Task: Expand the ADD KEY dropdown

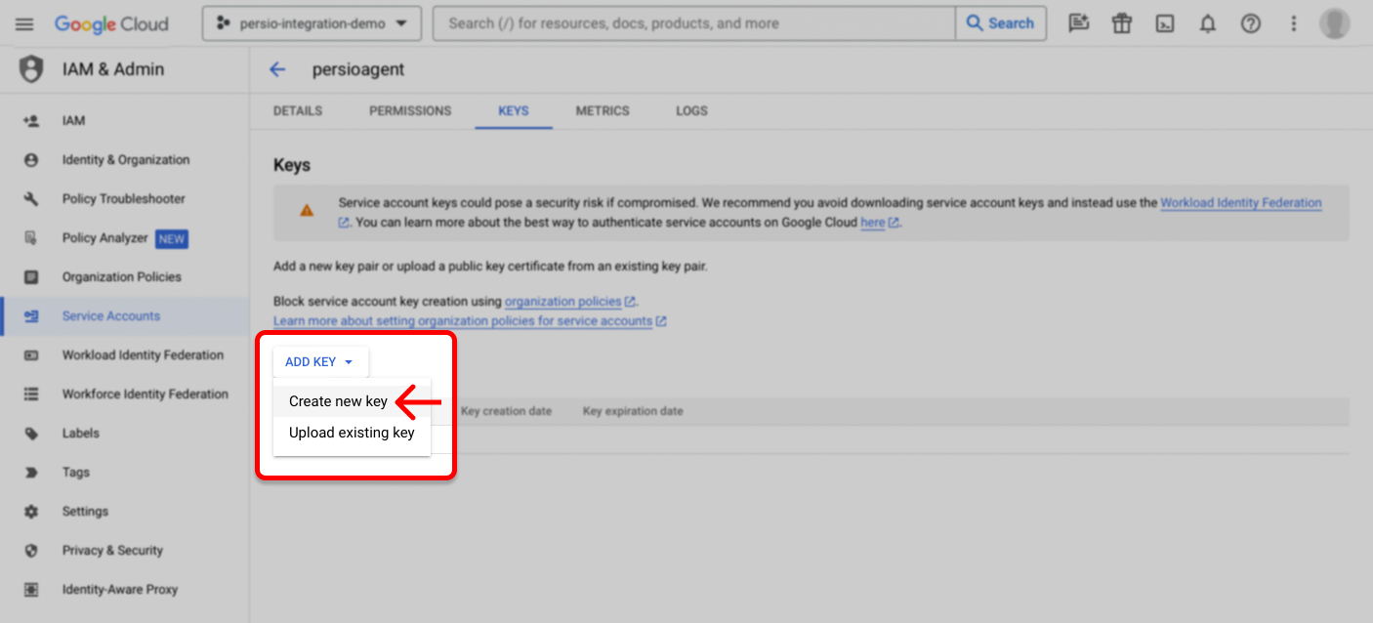Action: 319,362
